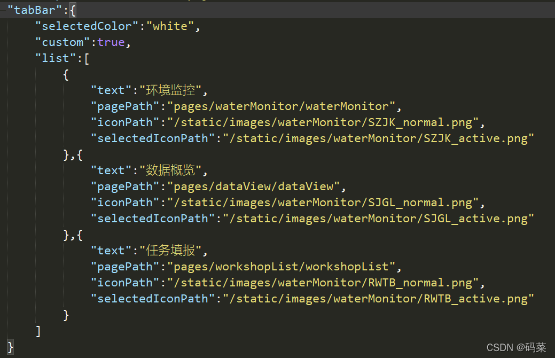Image resolution: width=555 pixels, height=358 pixels.
Task: Click the selectedColor property name
Action: pos(85,26)
